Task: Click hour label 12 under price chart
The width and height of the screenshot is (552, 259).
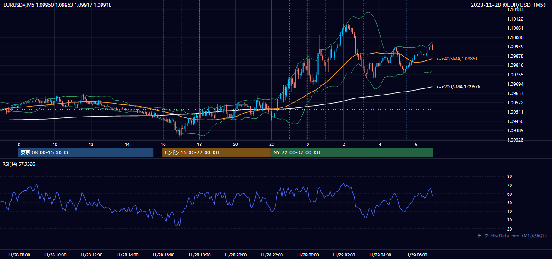Action: coord(91,144)
